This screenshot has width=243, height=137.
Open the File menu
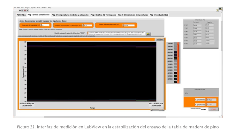click(x=15, y=8)
